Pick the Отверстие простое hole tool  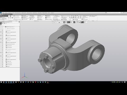point(32,18)
